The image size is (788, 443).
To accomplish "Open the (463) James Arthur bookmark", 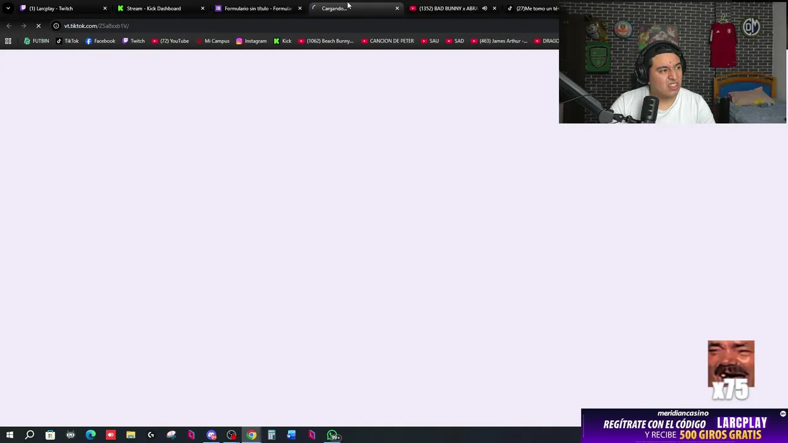I will pyautogui.click(x=499, y=41).
